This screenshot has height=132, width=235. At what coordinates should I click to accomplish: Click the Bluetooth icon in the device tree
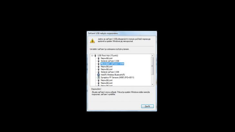point(99,75)
